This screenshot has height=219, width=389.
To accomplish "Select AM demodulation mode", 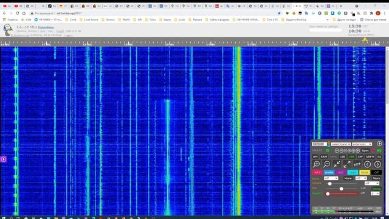I will [x=315, y=157].
